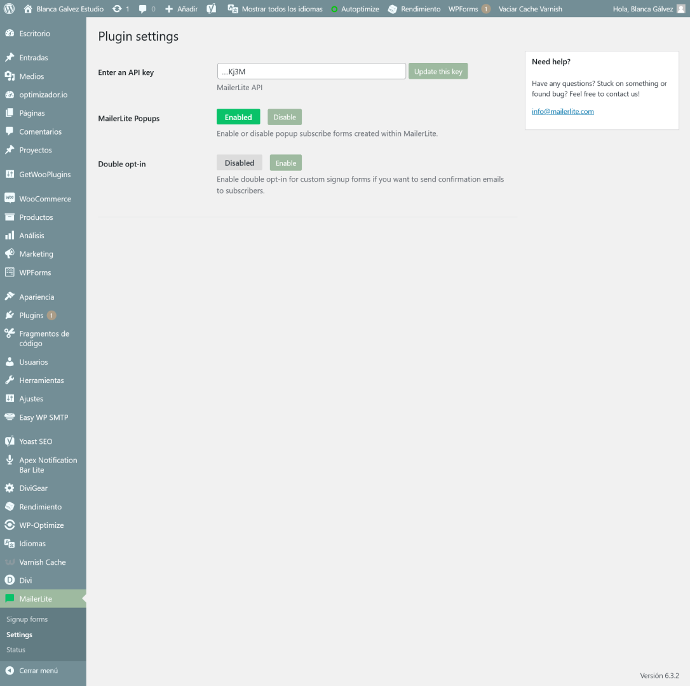
Task: Open the WPForms sidebar menu
Action: 43,272
